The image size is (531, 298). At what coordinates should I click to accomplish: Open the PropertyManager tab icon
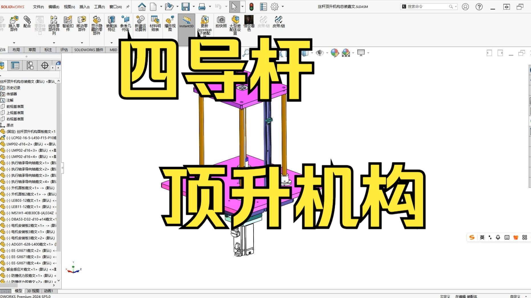pyautogui.click(x=15, y=65)
